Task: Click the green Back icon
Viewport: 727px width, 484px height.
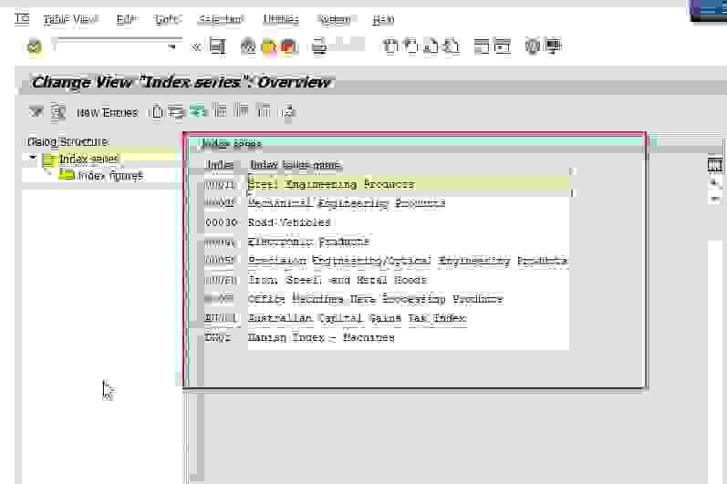Action: pyautogui.click(x=248, y=46)
